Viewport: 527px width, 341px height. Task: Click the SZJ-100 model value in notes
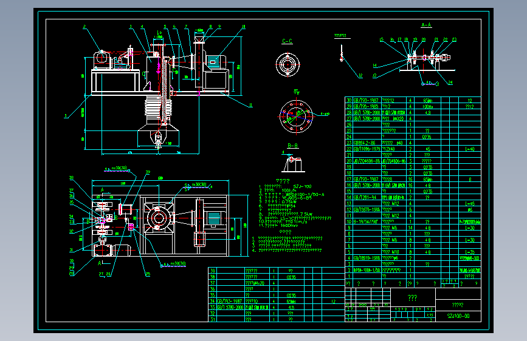coord(303,186)
